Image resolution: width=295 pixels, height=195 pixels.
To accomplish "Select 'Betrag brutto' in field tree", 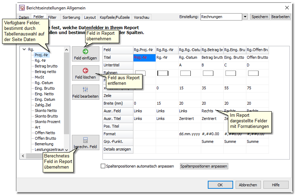I will pyautogui.click(x=46, y=66).
